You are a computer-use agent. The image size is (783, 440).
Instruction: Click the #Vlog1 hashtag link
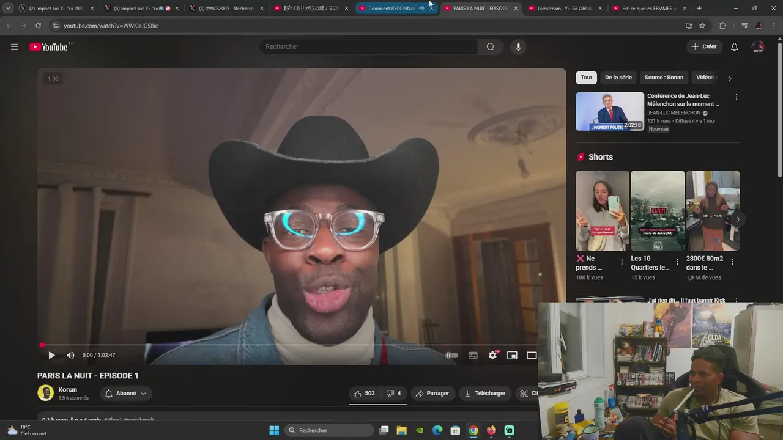tap(113, 420)
